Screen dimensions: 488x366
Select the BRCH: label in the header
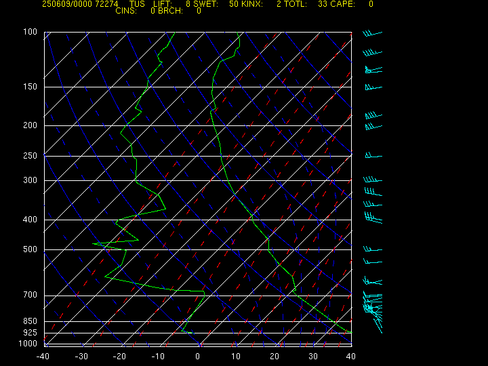pos(170,11)
